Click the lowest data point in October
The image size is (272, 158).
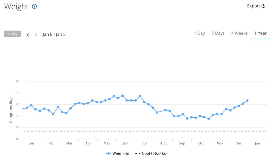pos(208,119)
